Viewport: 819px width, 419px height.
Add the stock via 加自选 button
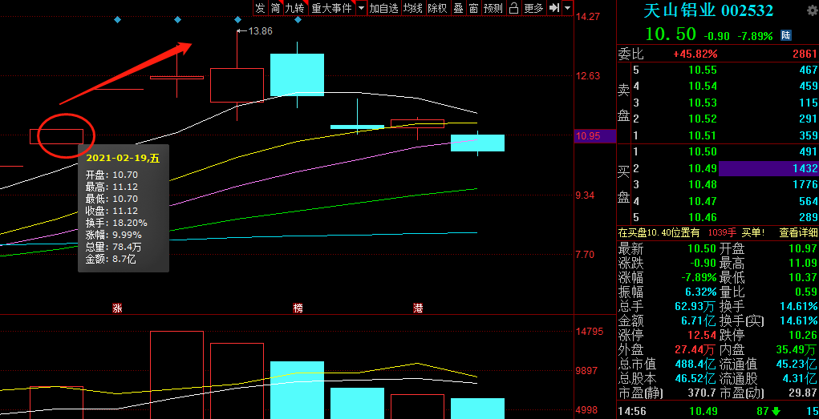(384, 8)
